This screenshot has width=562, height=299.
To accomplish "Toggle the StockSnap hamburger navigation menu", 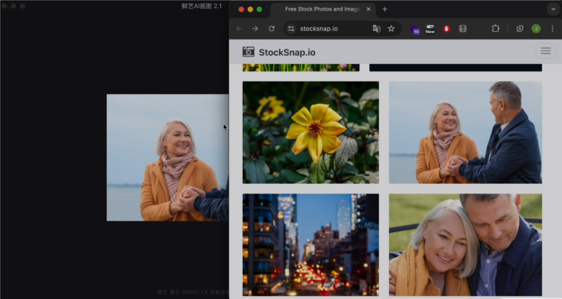I will [545, 51].
